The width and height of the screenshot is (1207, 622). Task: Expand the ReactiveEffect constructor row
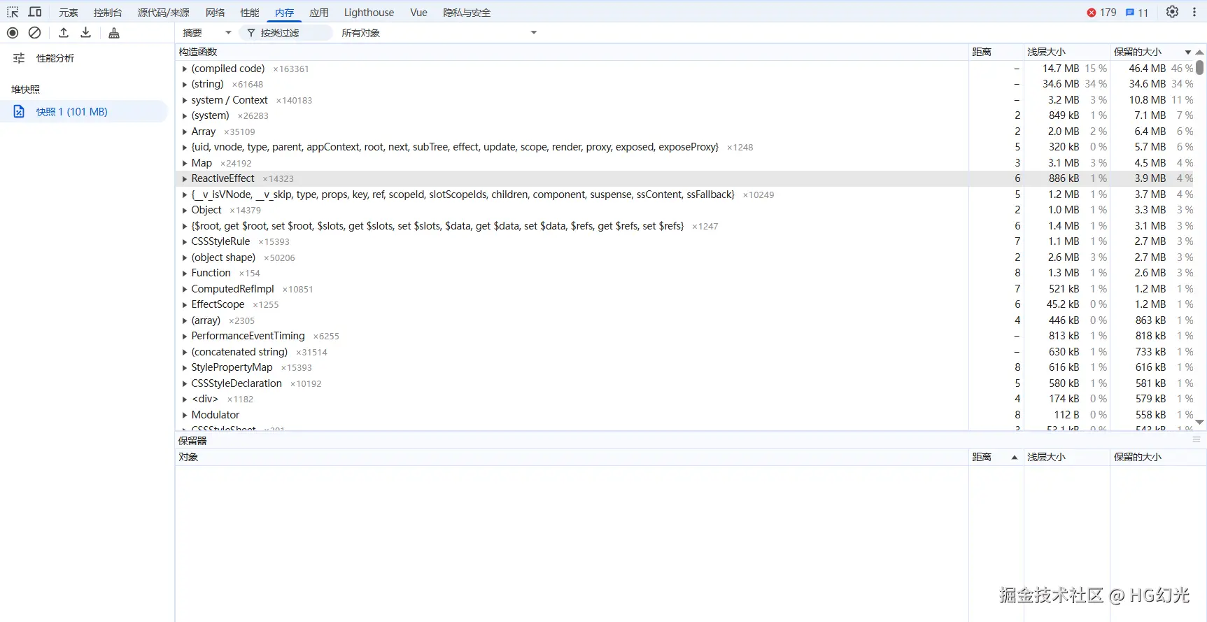[x=185, y=179]
